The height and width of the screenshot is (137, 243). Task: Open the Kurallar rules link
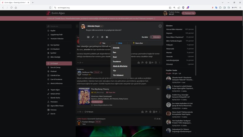point(145,37)
